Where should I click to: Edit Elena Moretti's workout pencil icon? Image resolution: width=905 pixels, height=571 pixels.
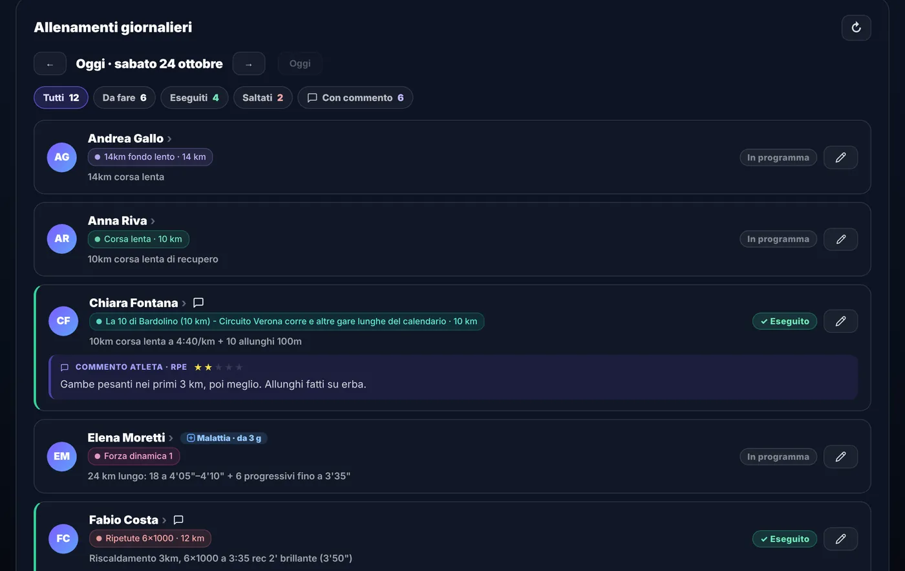840,457
